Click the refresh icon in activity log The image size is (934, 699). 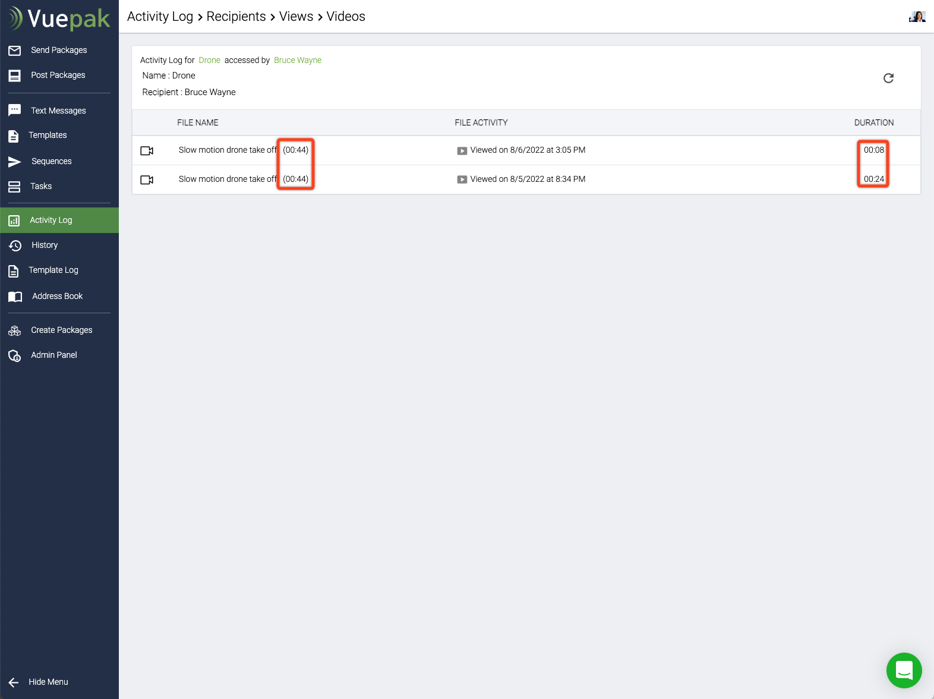[888, 78]
